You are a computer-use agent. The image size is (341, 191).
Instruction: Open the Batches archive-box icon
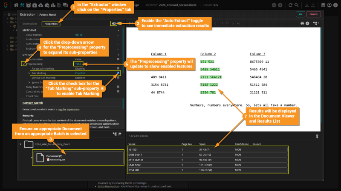(x=29, y=5)
